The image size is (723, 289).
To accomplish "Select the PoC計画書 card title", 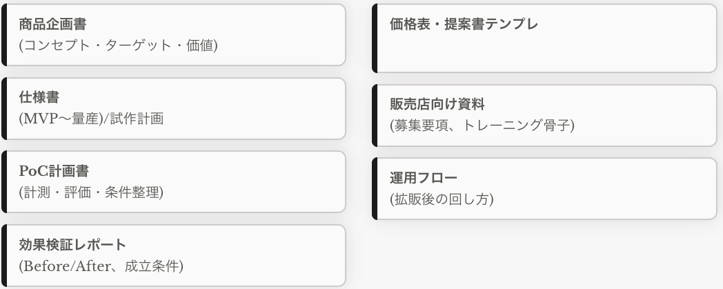I will click(54, 171).
